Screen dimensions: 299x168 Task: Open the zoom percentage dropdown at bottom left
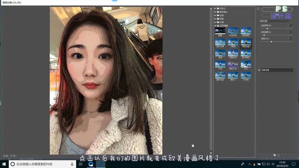coord(18,156)
